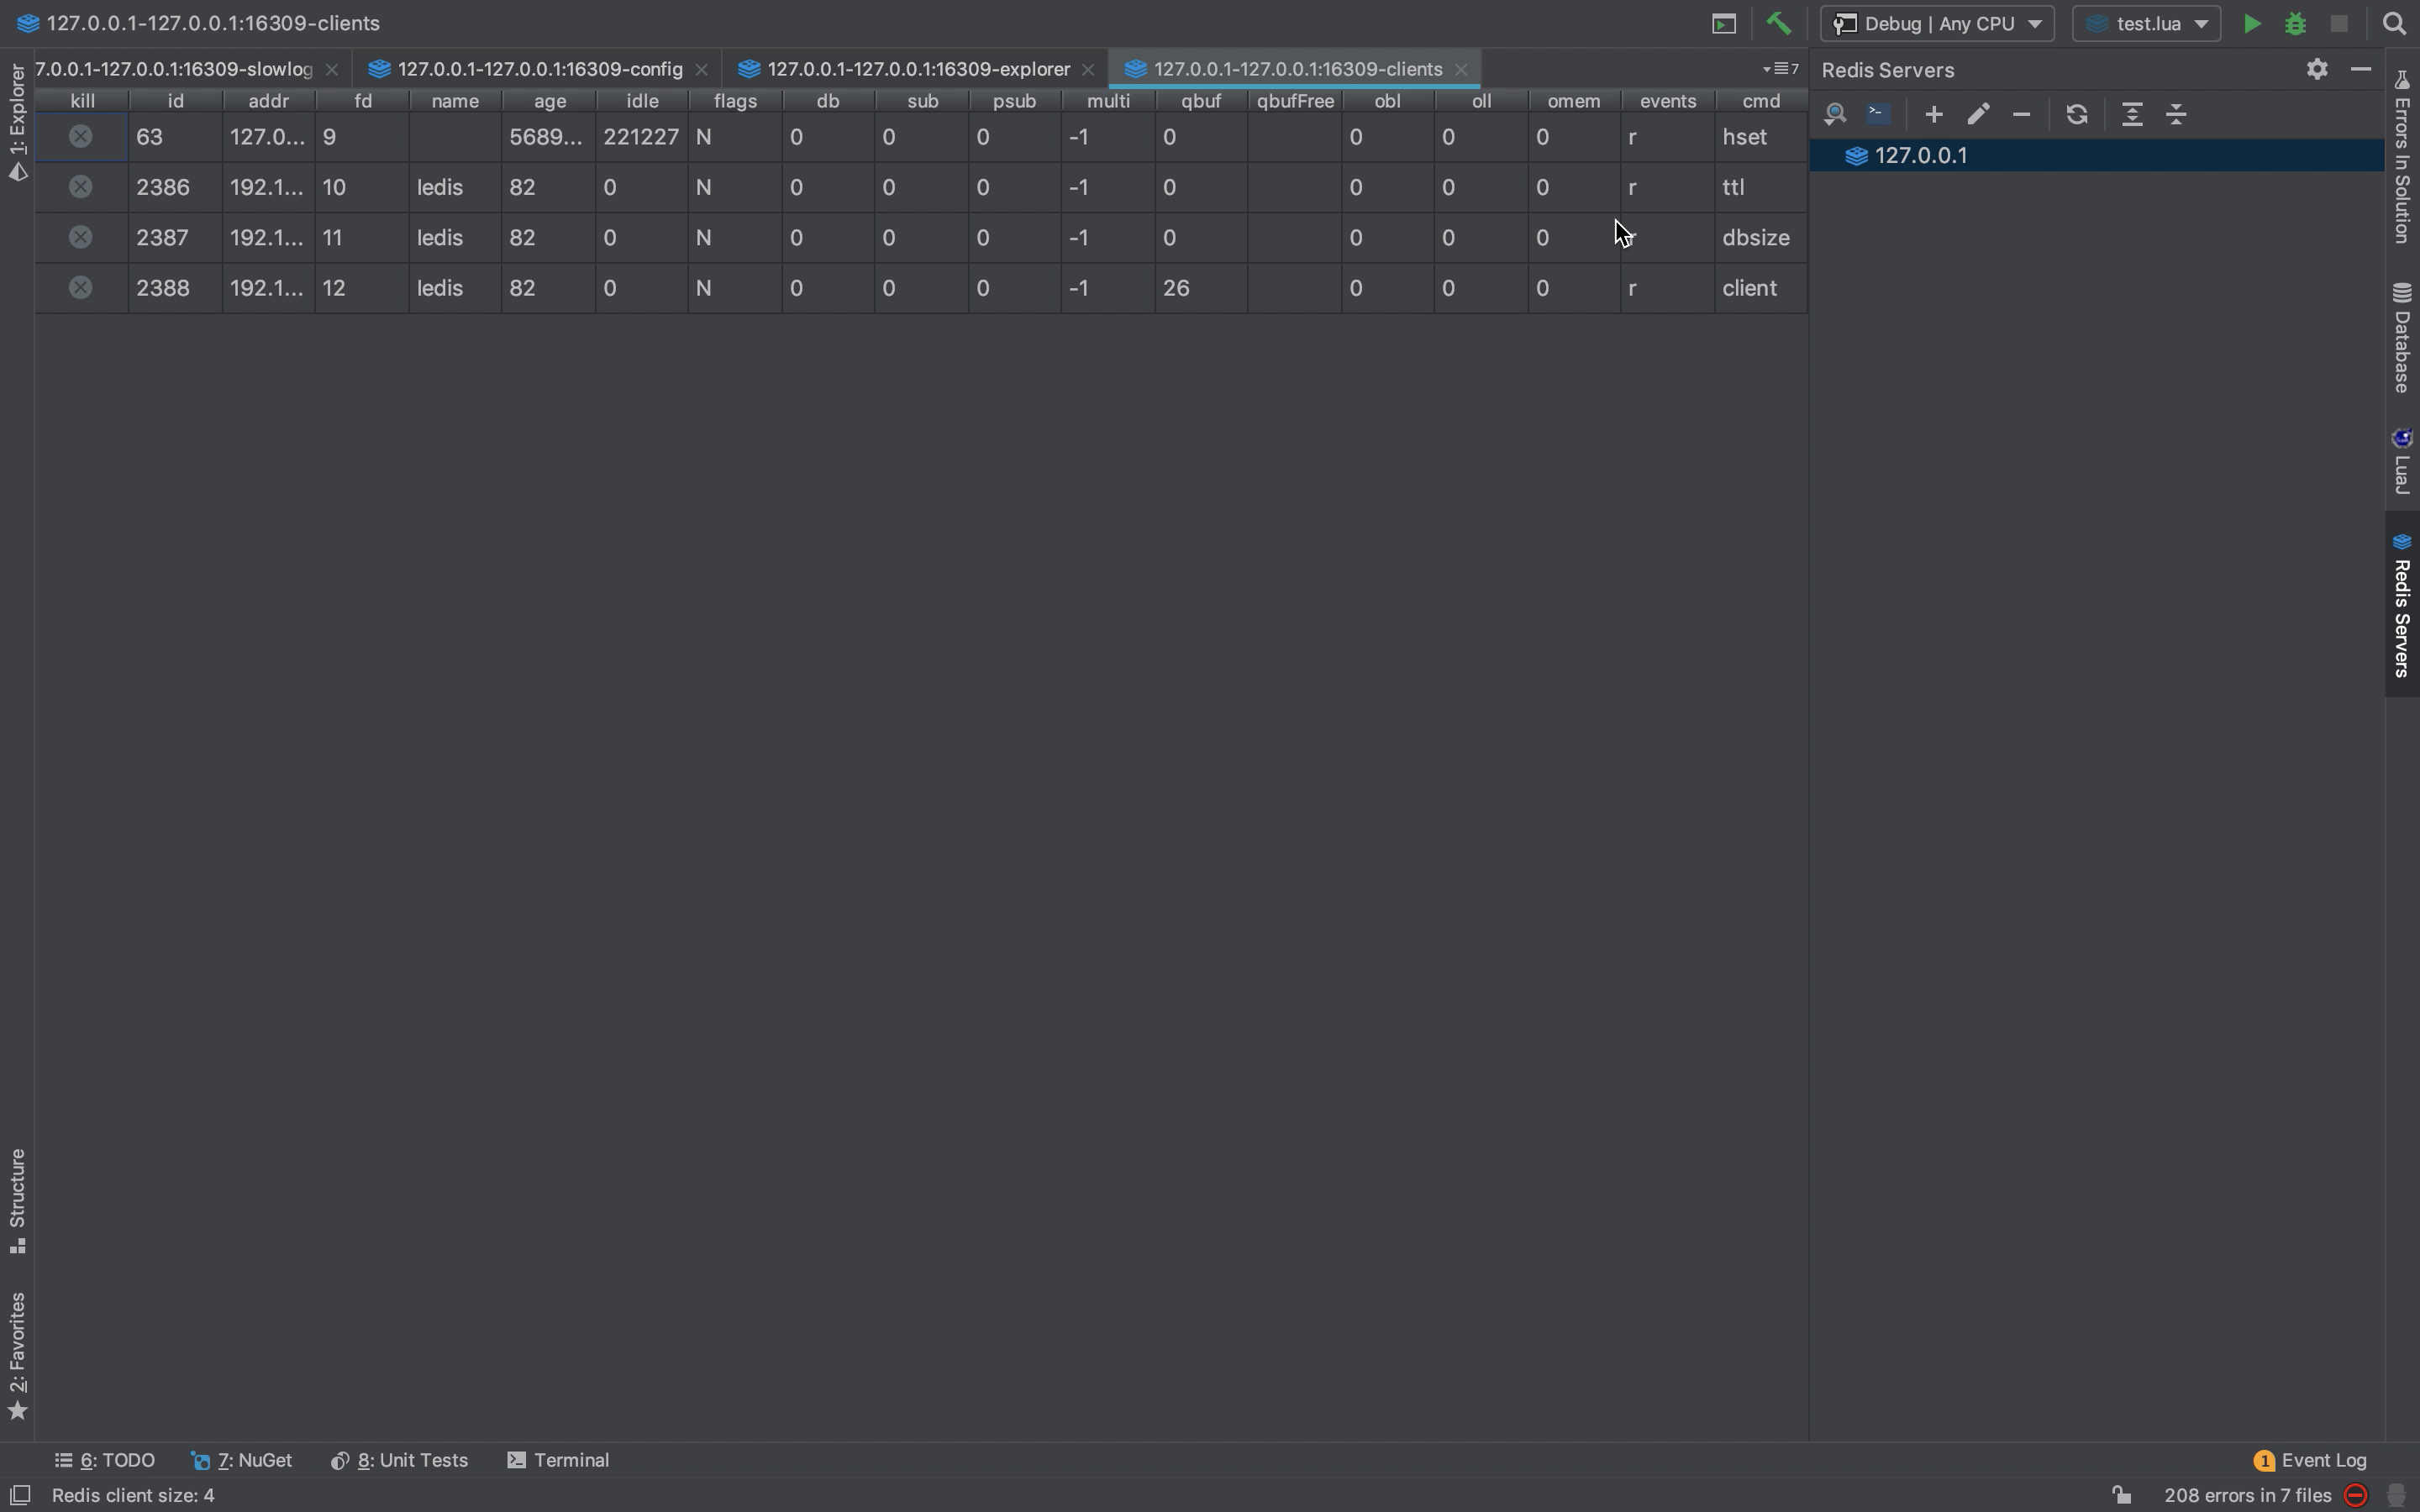Viewport: 2420px width, 1512px height.
Task: Open Errors In Solution side panel
Action: (2402, 157)
